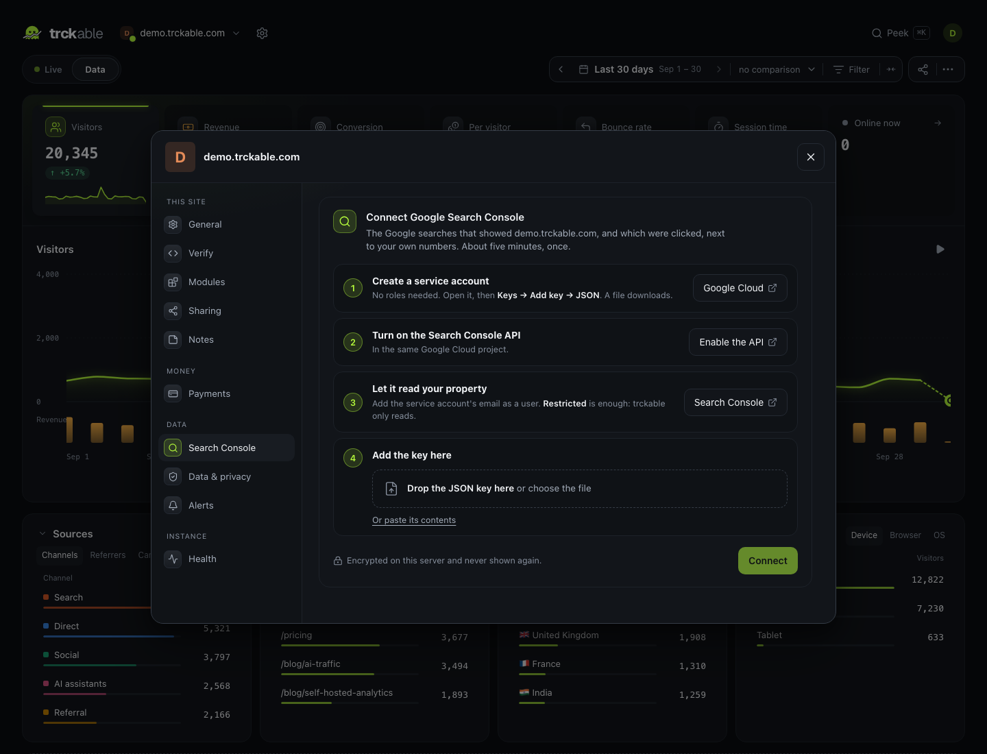Image resolution: width=987 pixels, height=754 pixels.
Task: Click the magnifier icon beside Connect Google Search Console
Action: tap(345, 221)
